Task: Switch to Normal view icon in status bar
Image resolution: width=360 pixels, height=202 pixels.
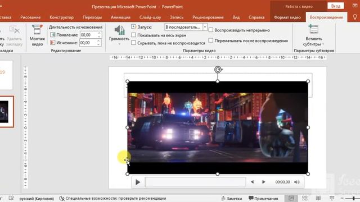Action: (x=291, y=198)
